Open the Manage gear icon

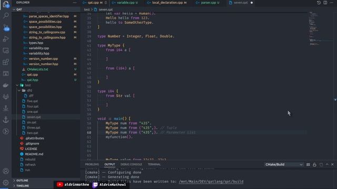(6, 182)
